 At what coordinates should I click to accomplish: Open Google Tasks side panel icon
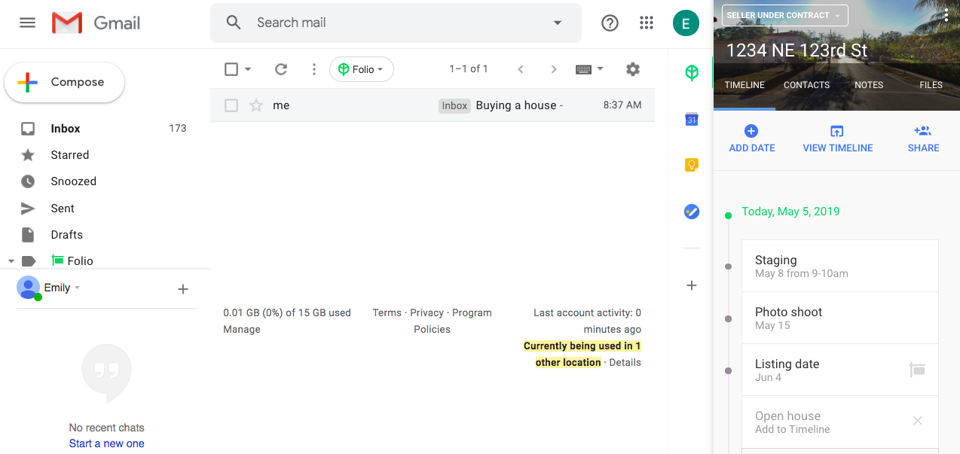[692, 212]
